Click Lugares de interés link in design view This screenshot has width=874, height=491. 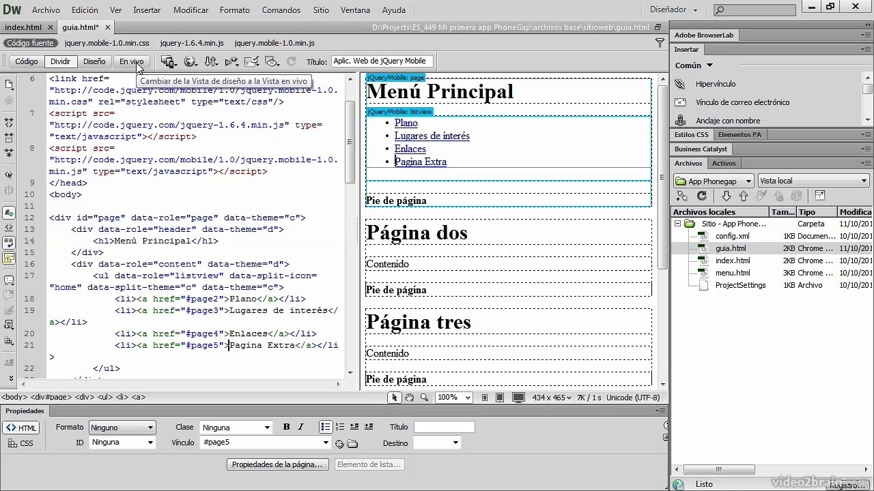coord(432,136)
